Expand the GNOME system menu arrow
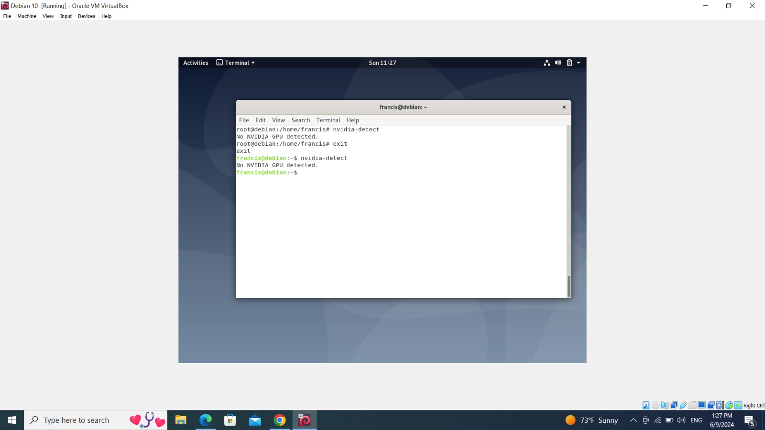765x430 pixels. point(579,63)
